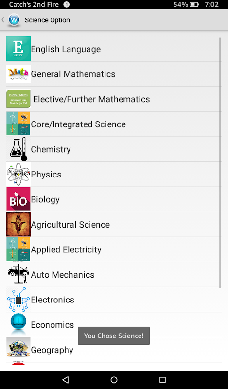Tap the Geography thumbnail image

click(18, 349)
